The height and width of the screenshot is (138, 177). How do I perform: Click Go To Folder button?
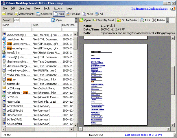[x=127, y=20]
